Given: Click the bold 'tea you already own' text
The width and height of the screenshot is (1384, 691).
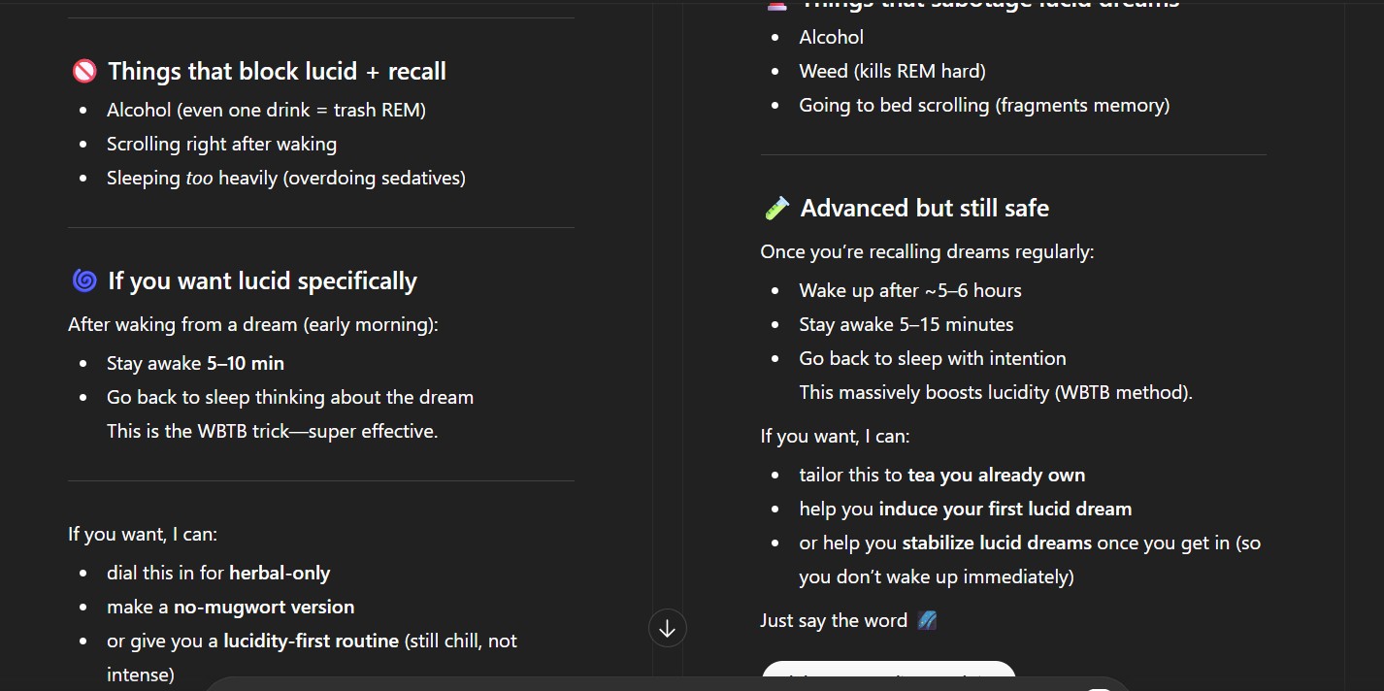Looking at the screenshot, I should 996,476.
